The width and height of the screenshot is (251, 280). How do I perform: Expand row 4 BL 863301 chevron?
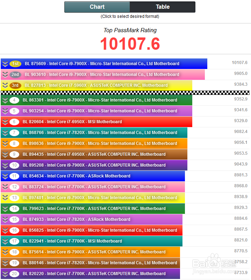pyautogui.click(x=5, y=100)
